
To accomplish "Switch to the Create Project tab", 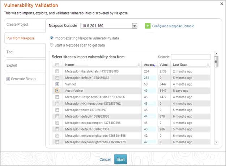I will 22,25.
